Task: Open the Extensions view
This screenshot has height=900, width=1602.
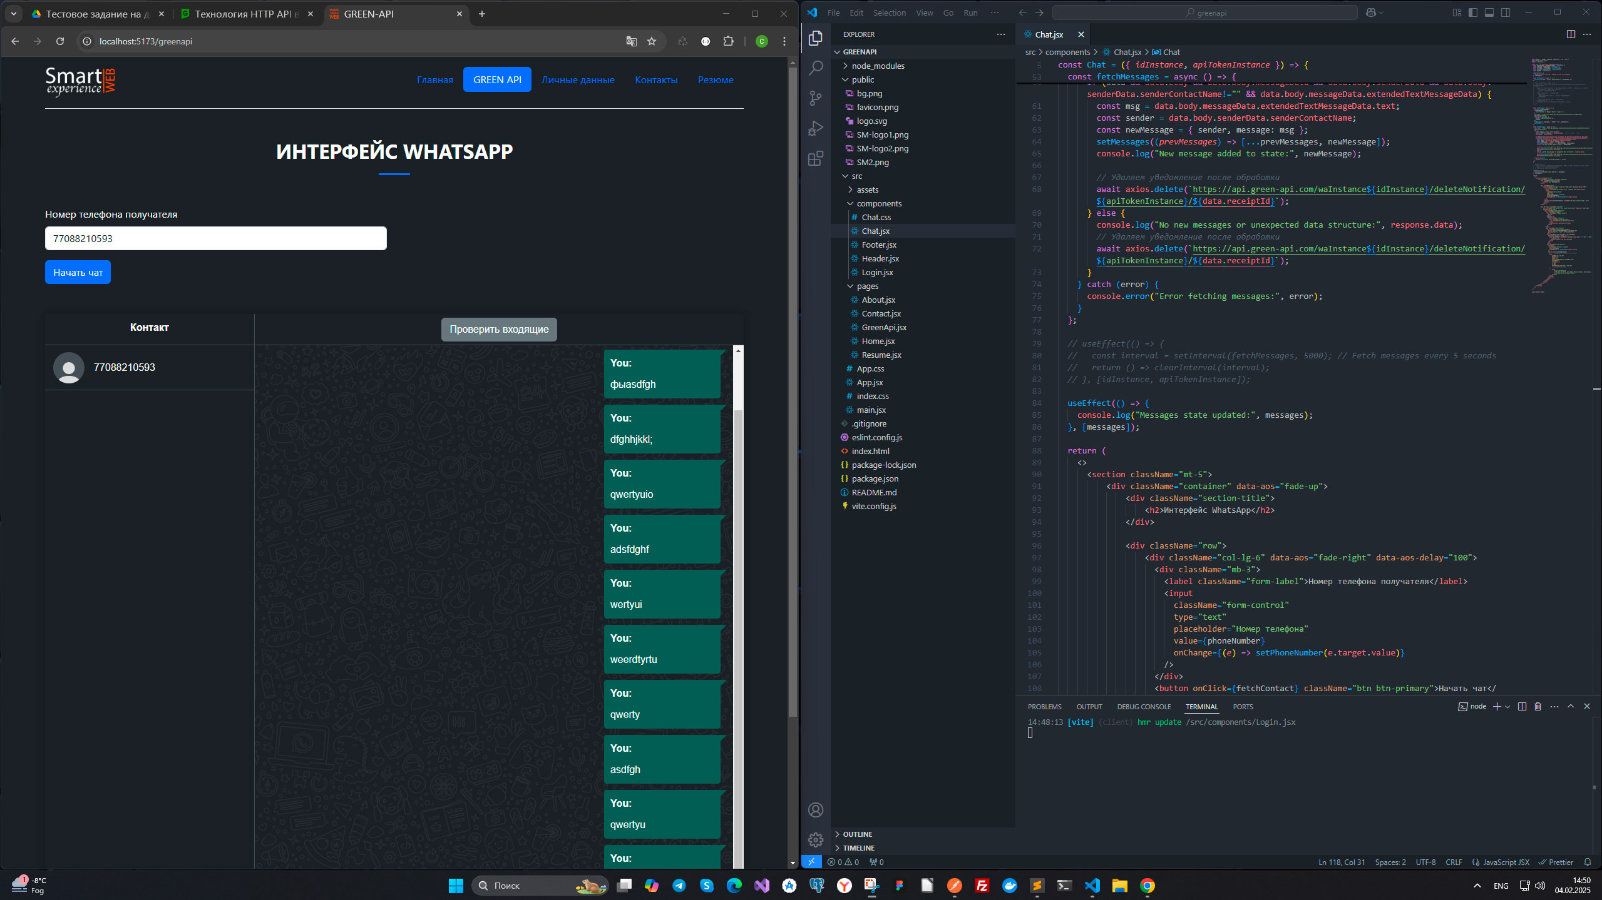Action: (x=816, y=159)
